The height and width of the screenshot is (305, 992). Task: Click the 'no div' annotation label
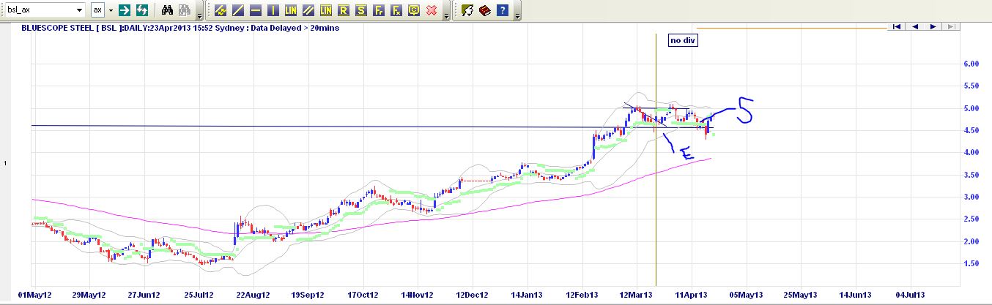pos(682,40)
